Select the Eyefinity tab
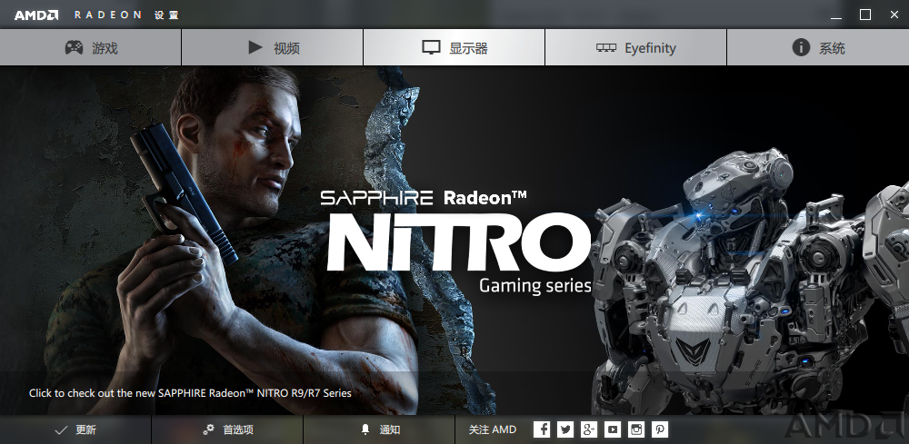The width and height of the screenshot is (909, 444). 636,47
